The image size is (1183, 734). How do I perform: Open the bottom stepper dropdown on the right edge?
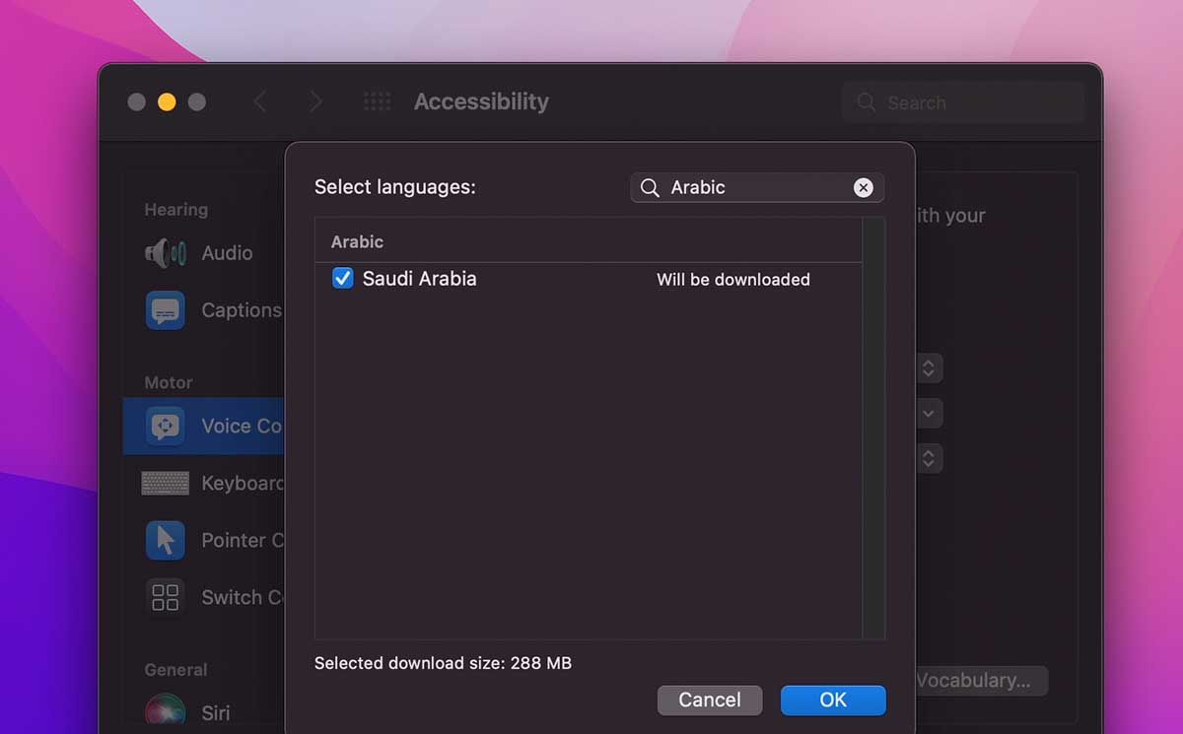coord(928,457)
